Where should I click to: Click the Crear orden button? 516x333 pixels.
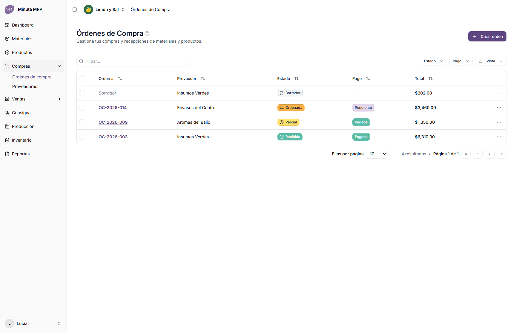[x=487, y=36]
